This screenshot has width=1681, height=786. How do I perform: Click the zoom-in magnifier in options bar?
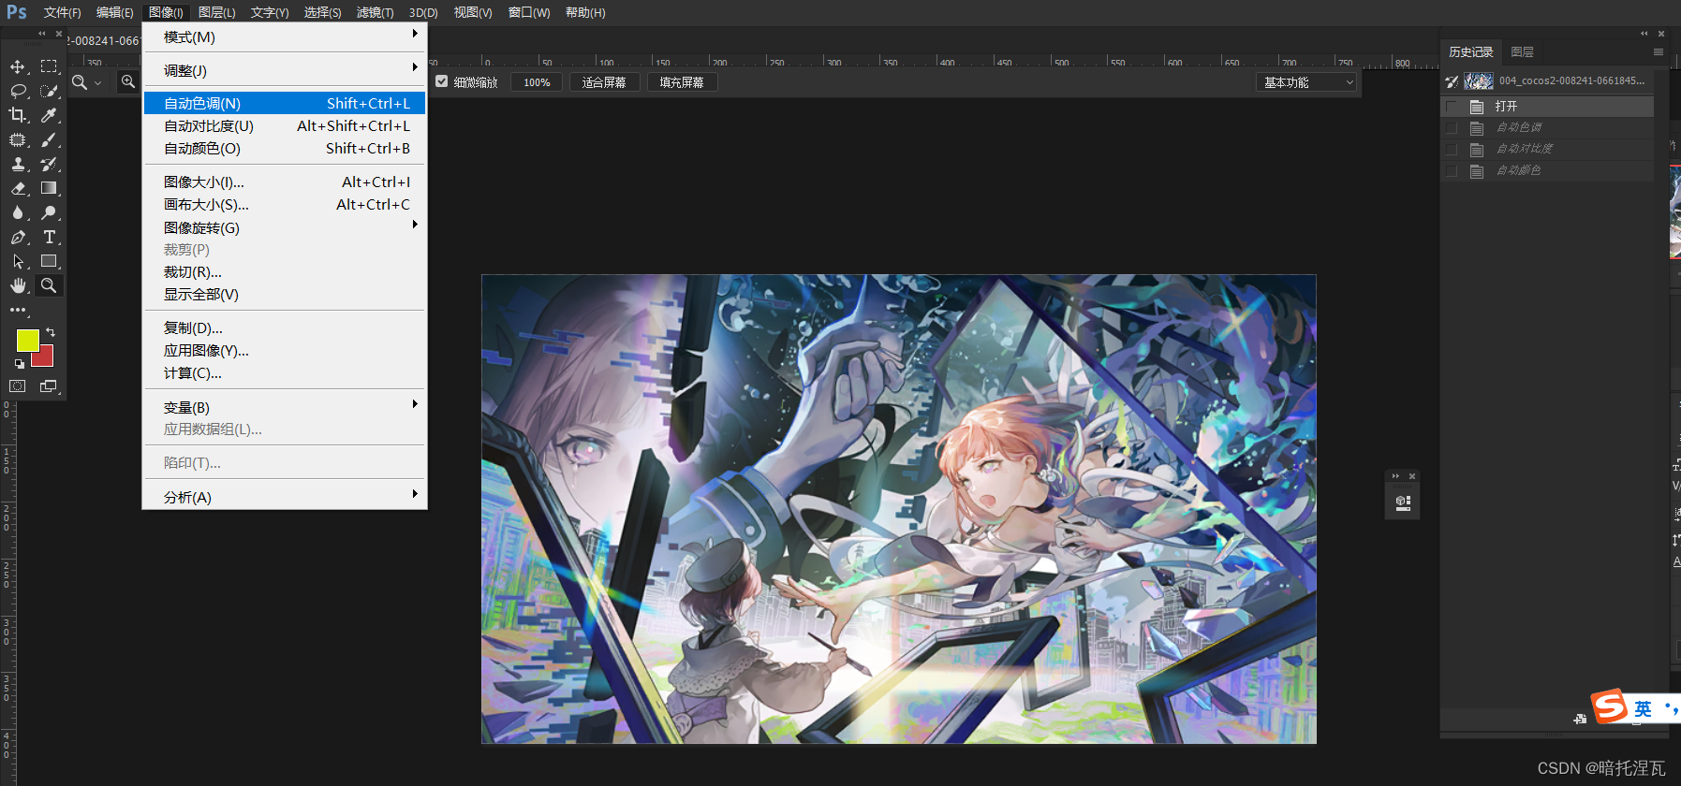click(x=128, y=82)
